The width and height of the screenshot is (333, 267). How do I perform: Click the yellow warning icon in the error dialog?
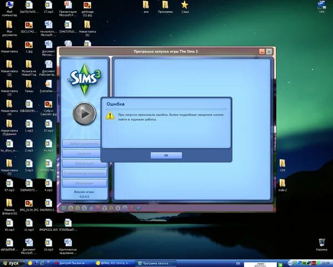(110, 116)
